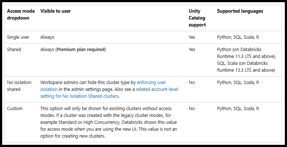Open the related account-level setting link
287x147 pixels.
tap(109, 93)
